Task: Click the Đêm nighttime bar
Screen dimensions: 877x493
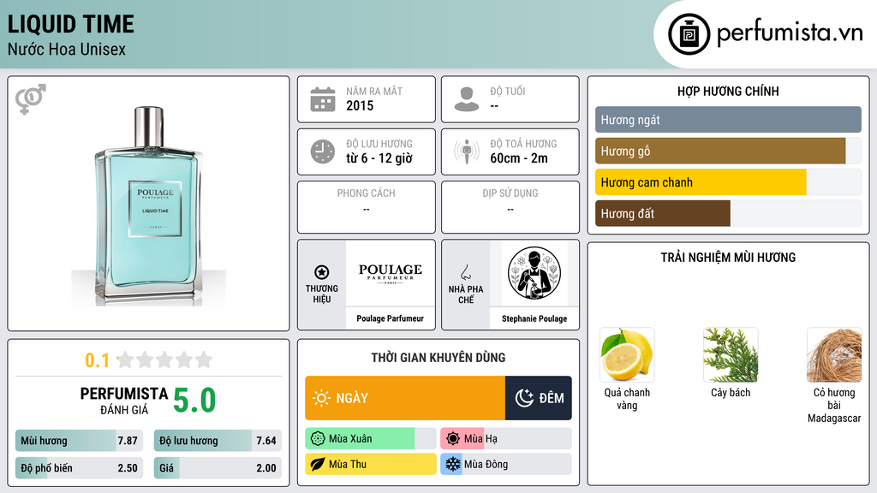Action: (x=538, y=398)
